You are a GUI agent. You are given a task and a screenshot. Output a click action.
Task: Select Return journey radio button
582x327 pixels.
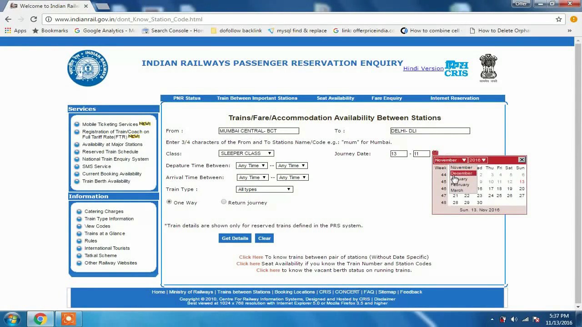[x=224, y=202]
